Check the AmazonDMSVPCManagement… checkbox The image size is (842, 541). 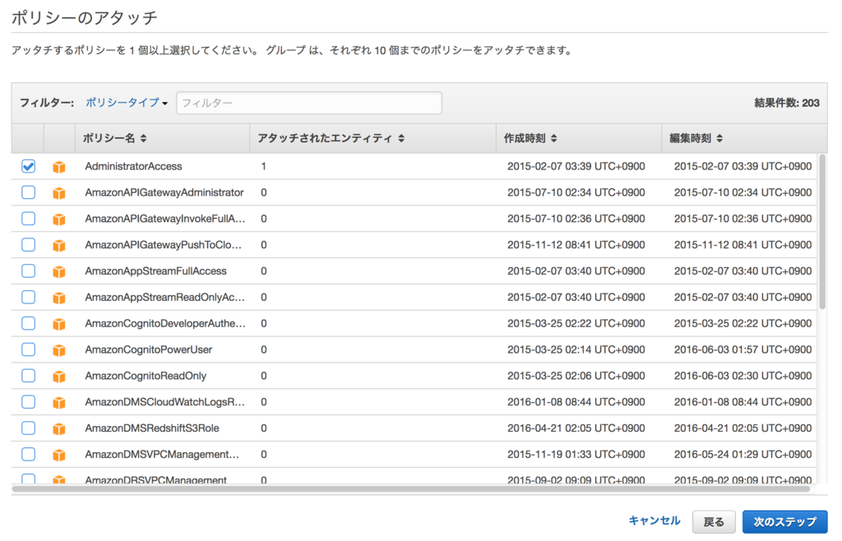point(29,454)
